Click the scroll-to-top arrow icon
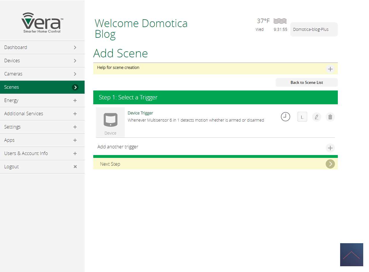 click(x=351, y=255)
